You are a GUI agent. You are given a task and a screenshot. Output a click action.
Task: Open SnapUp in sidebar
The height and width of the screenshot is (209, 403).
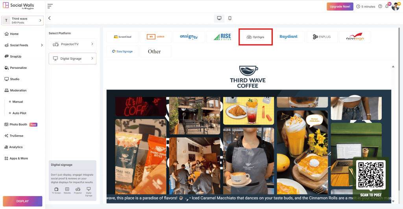[13, 57]
